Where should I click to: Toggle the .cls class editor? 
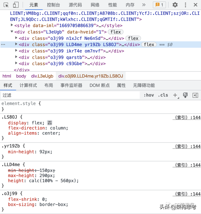[163, 95]
